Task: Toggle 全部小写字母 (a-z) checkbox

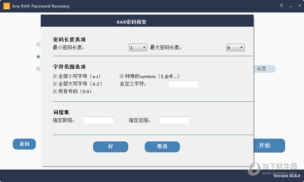Action: 55,76
